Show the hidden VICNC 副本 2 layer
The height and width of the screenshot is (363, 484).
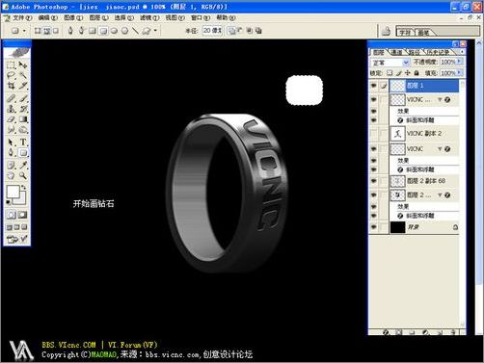373,133
